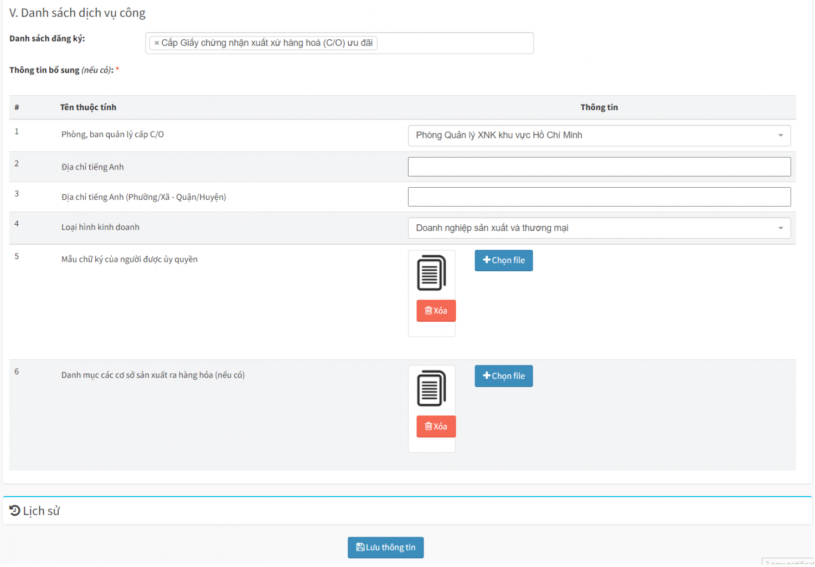
Task: Click document icon in signature sample row
Action: [x=431, y=273]
